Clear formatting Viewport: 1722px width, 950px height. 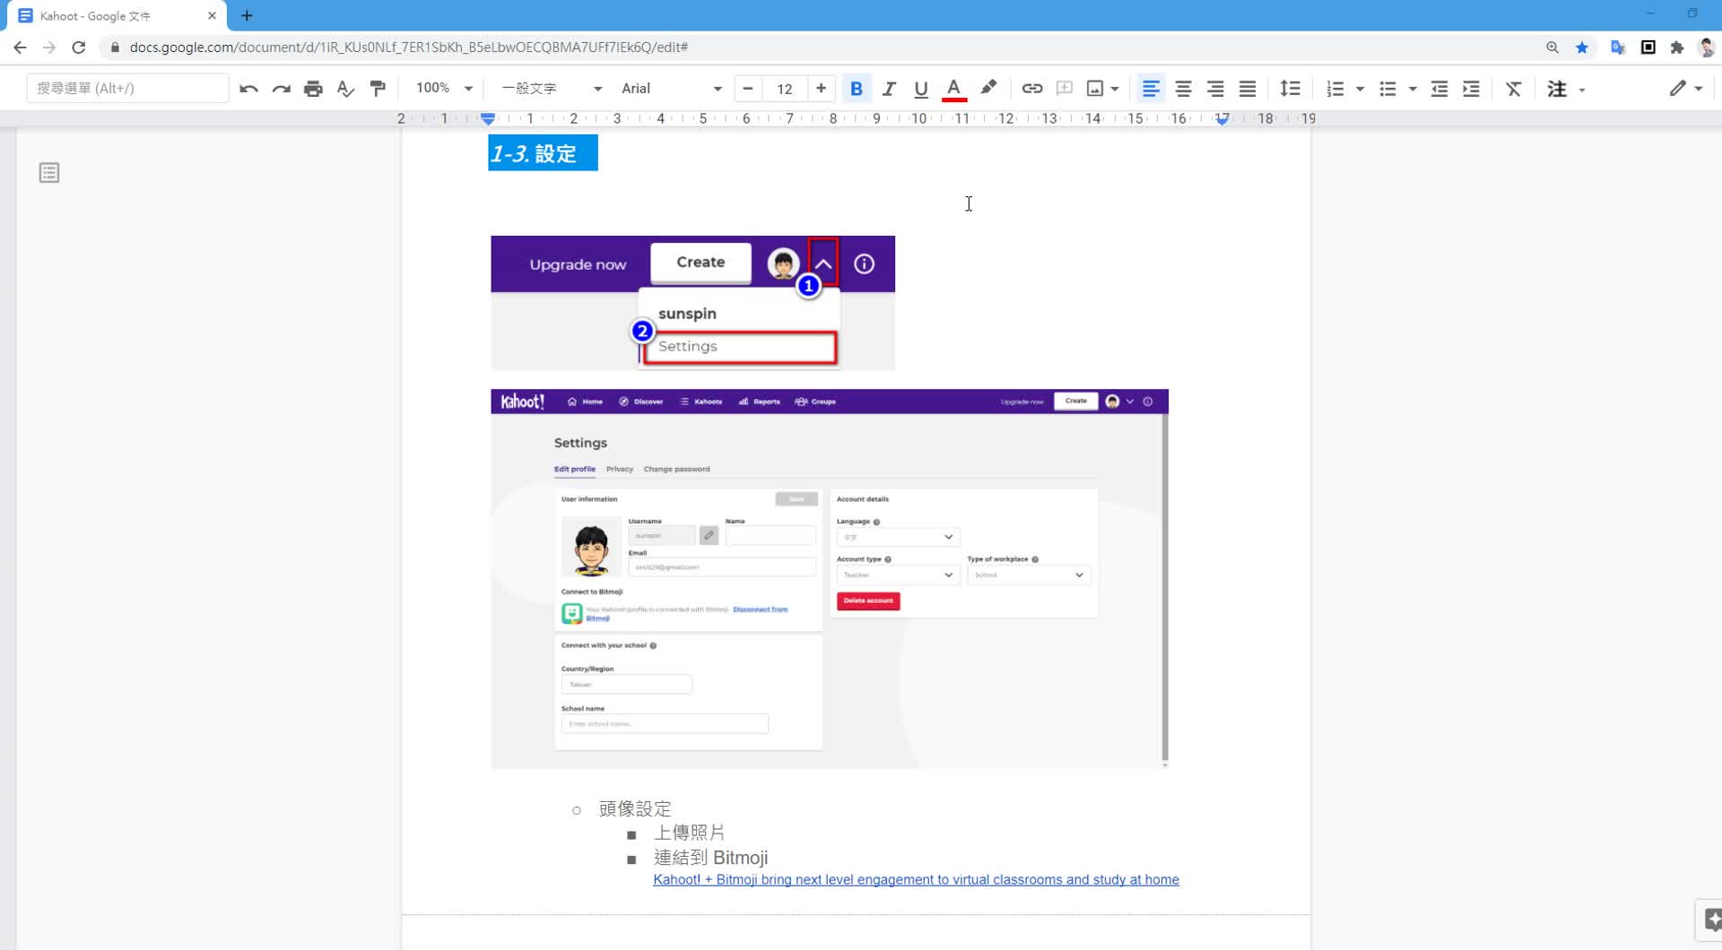pos(1514,88)
